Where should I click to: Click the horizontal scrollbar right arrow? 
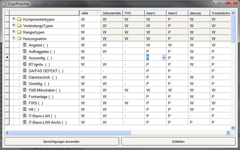coord(228,133)
